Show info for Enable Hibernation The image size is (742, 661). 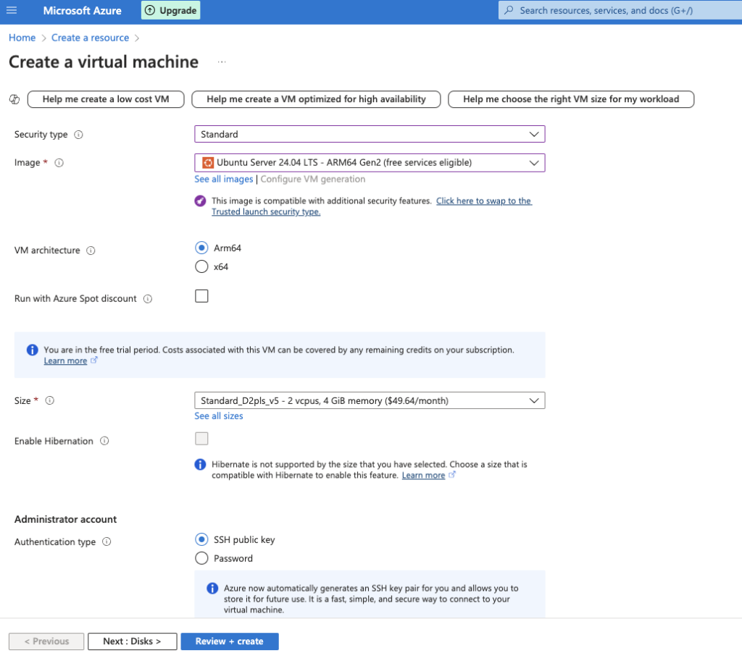(x=104, y=441)
